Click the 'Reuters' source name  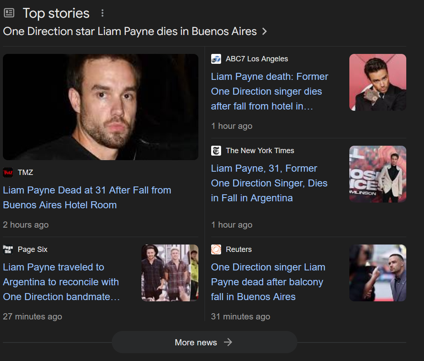pos(239,249)
